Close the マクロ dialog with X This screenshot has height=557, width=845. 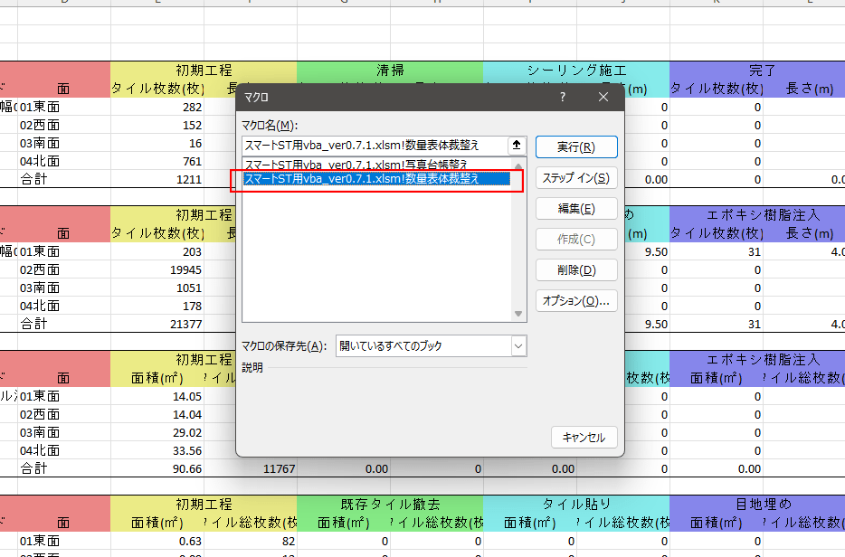point(603,97)
